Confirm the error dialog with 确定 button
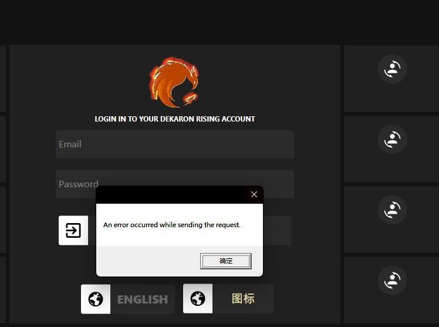 [x=225, y=261]
